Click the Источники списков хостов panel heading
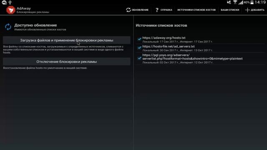The width and height of the screenshot is (267, 150). pos(161,25)
